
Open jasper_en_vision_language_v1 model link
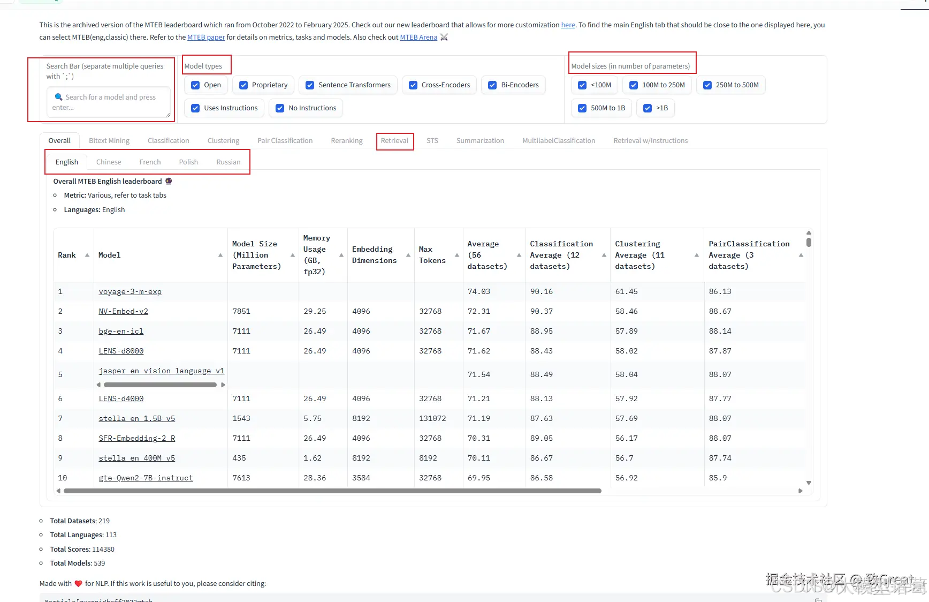pos(162,371)
